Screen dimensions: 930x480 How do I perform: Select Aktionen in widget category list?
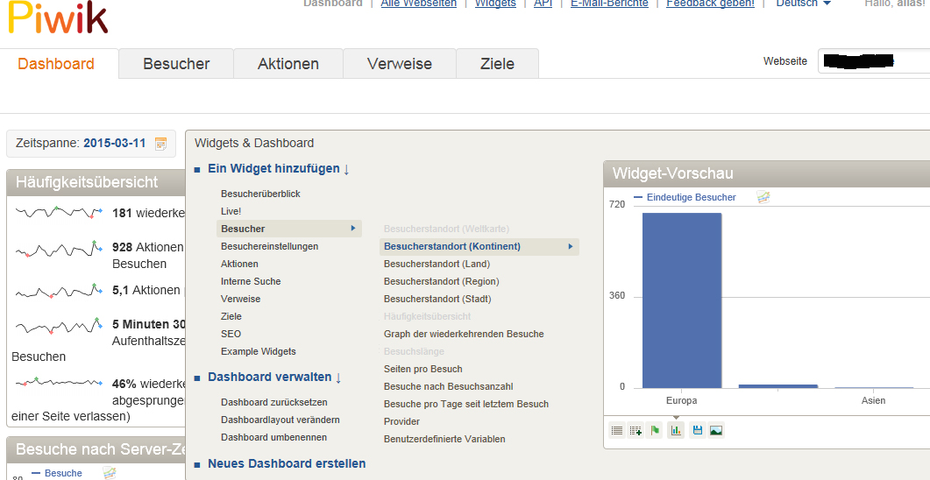[239, 264]
